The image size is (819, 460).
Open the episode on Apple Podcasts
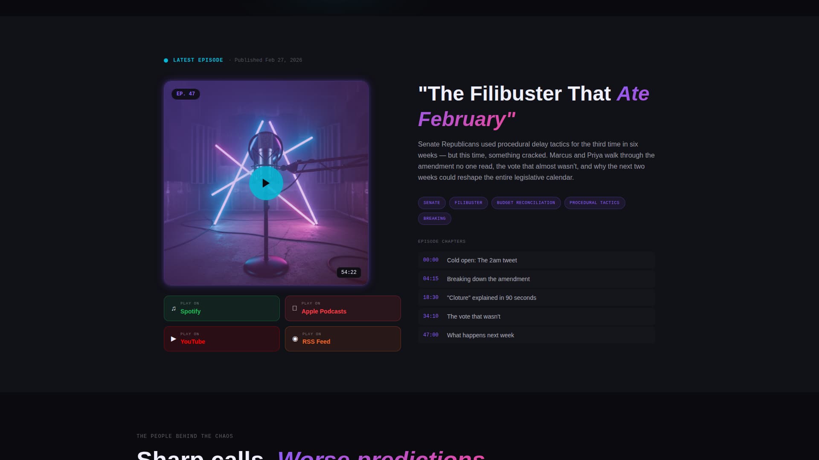pyautogui.click(x=343, y=308)
